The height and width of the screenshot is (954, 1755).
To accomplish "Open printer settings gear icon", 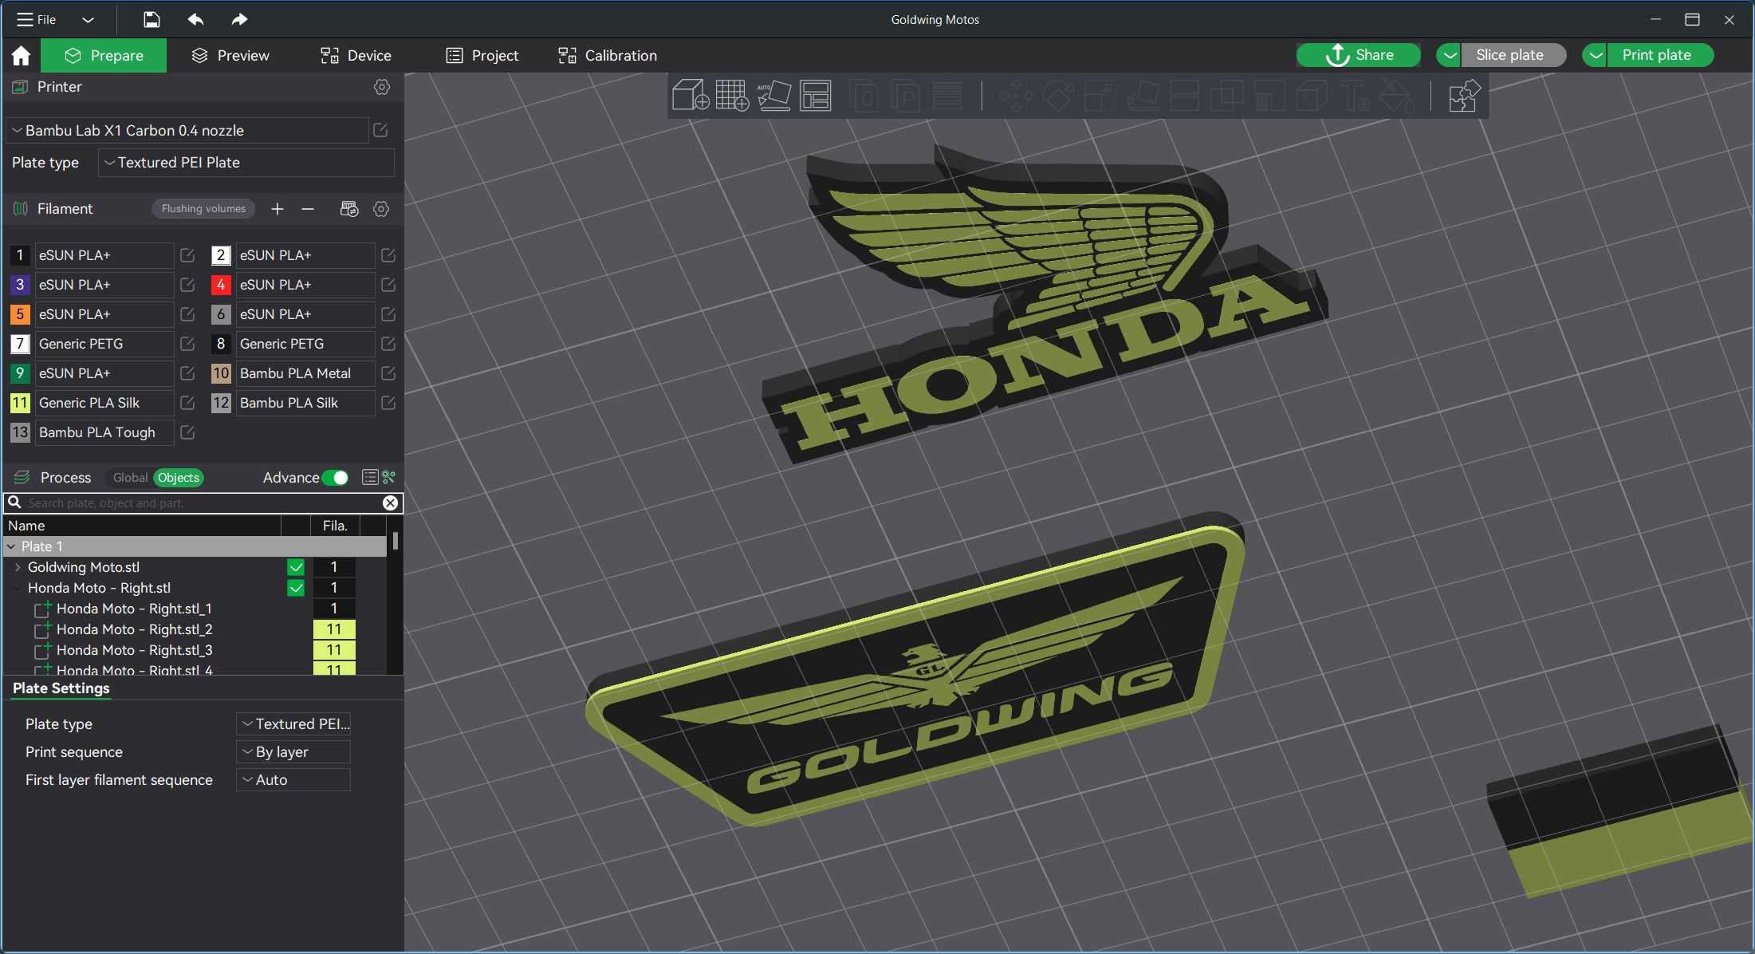I will 382,87.
